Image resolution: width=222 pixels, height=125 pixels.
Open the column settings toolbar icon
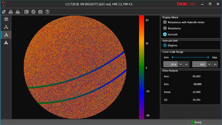pos(26,12)
